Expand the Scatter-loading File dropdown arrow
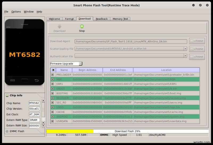 pyautogui.click(x=185, y=49)
